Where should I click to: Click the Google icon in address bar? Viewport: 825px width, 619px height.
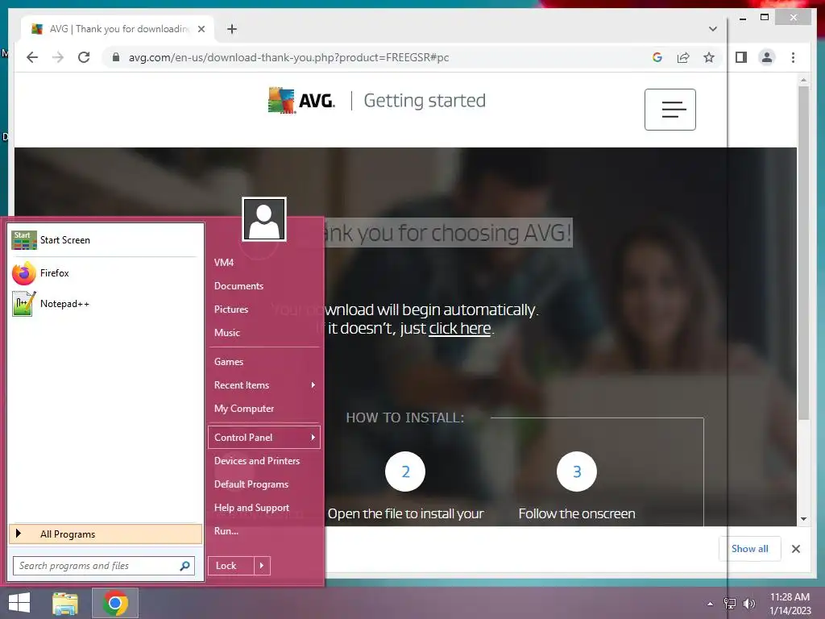tap(657, 57)
